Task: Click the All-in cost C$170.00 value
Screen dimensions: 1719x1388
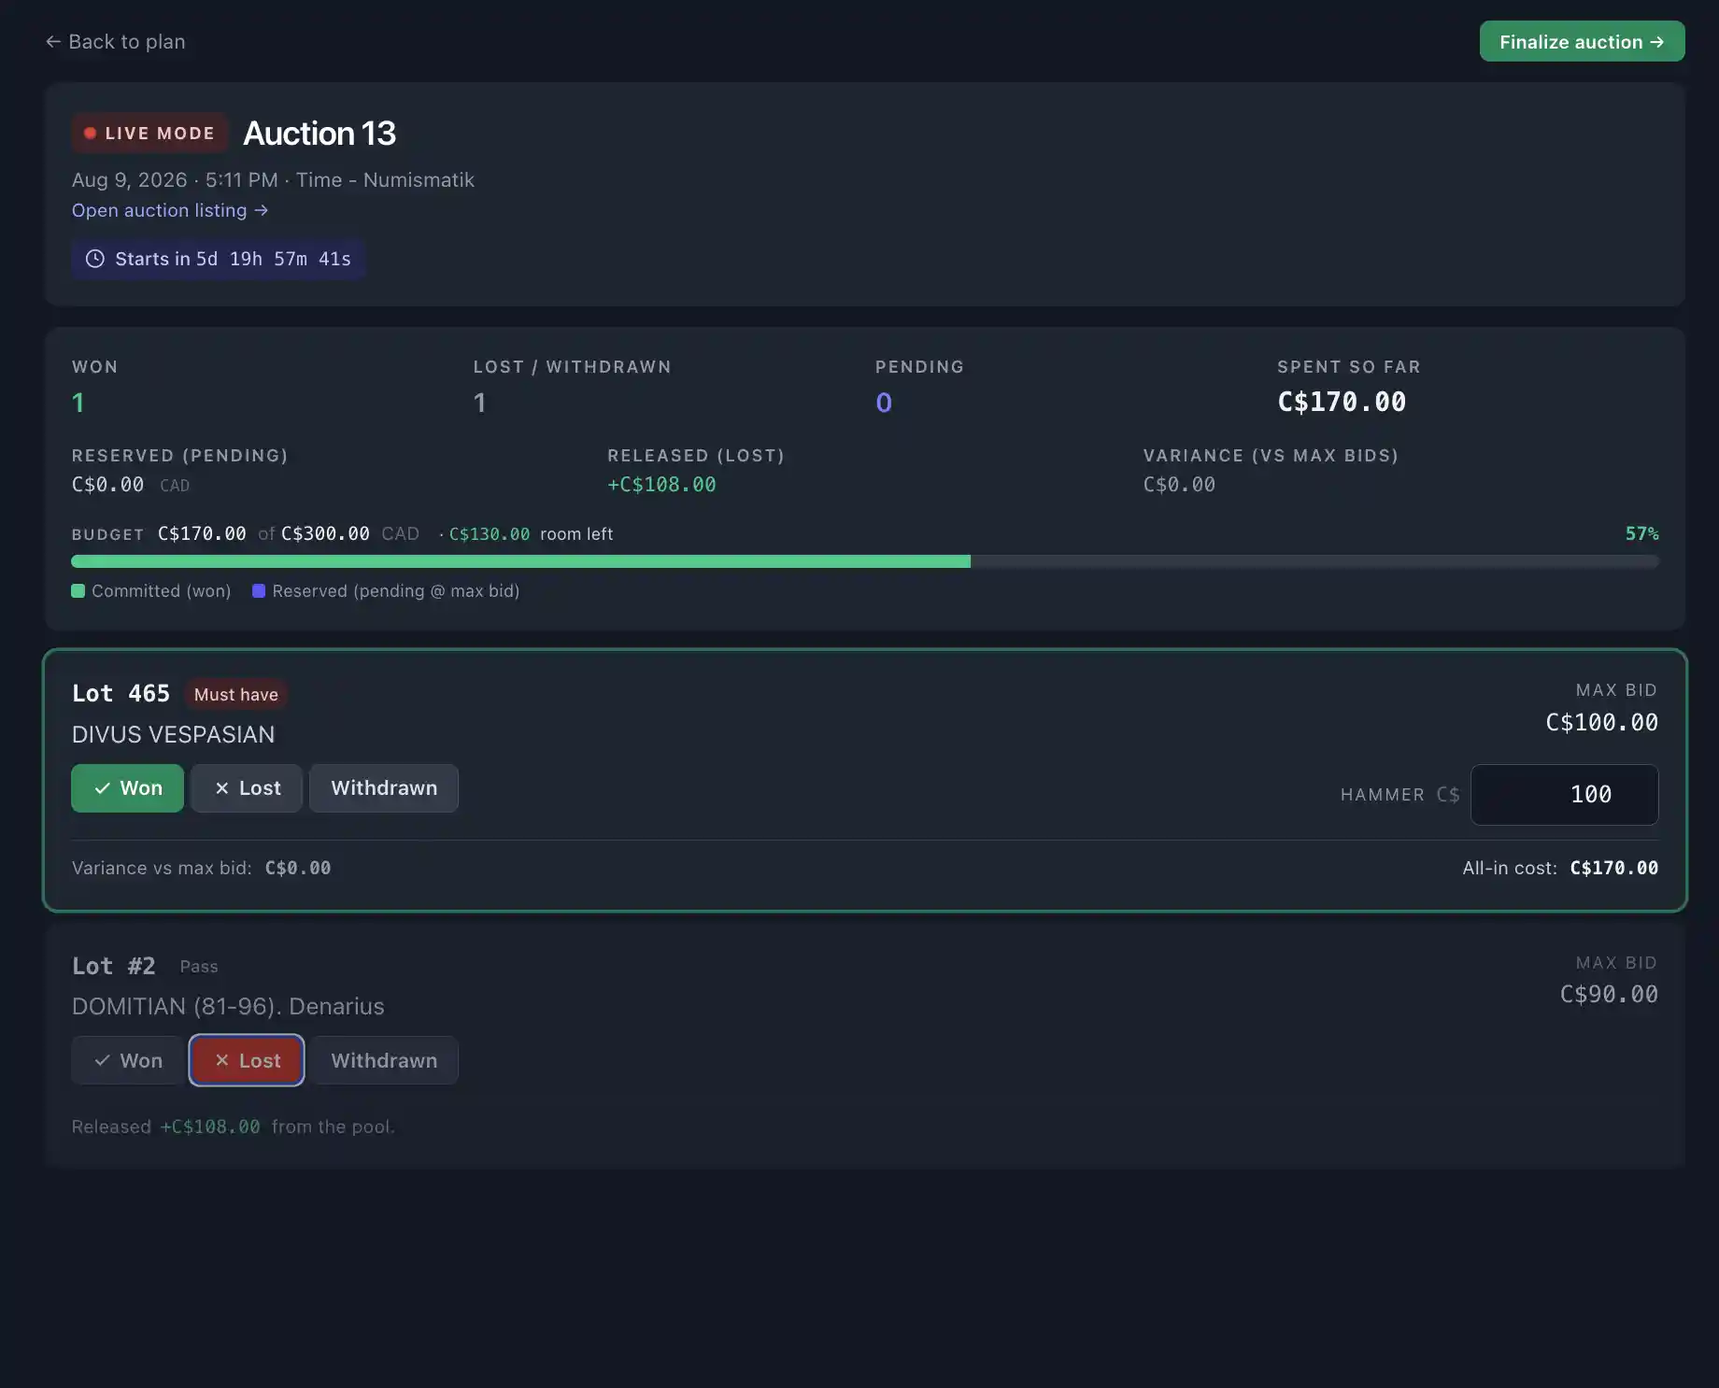Action: 1613,869
